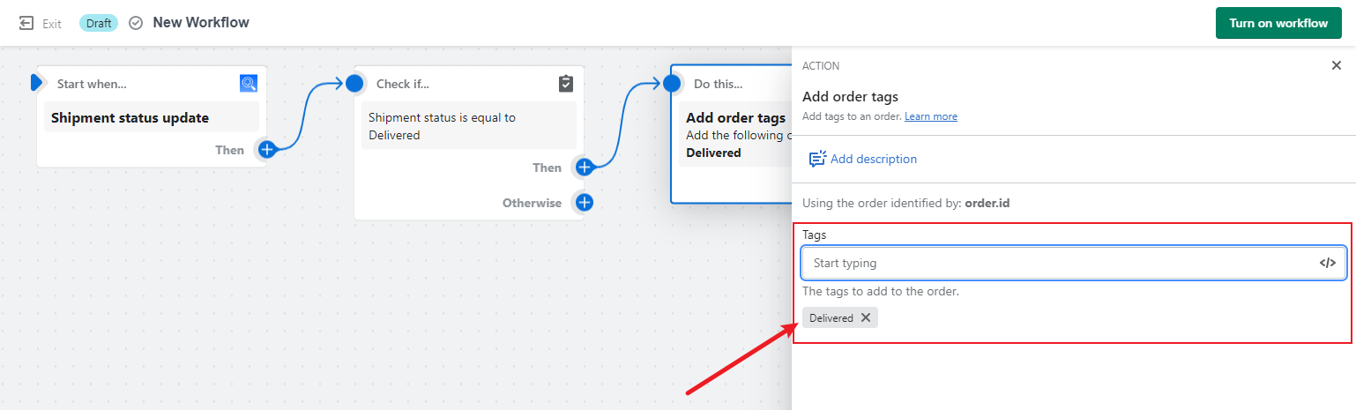Viewport: 1356px width, 410px height.
Task: Close the Action side panel
Action: (x=1337, y=65)
